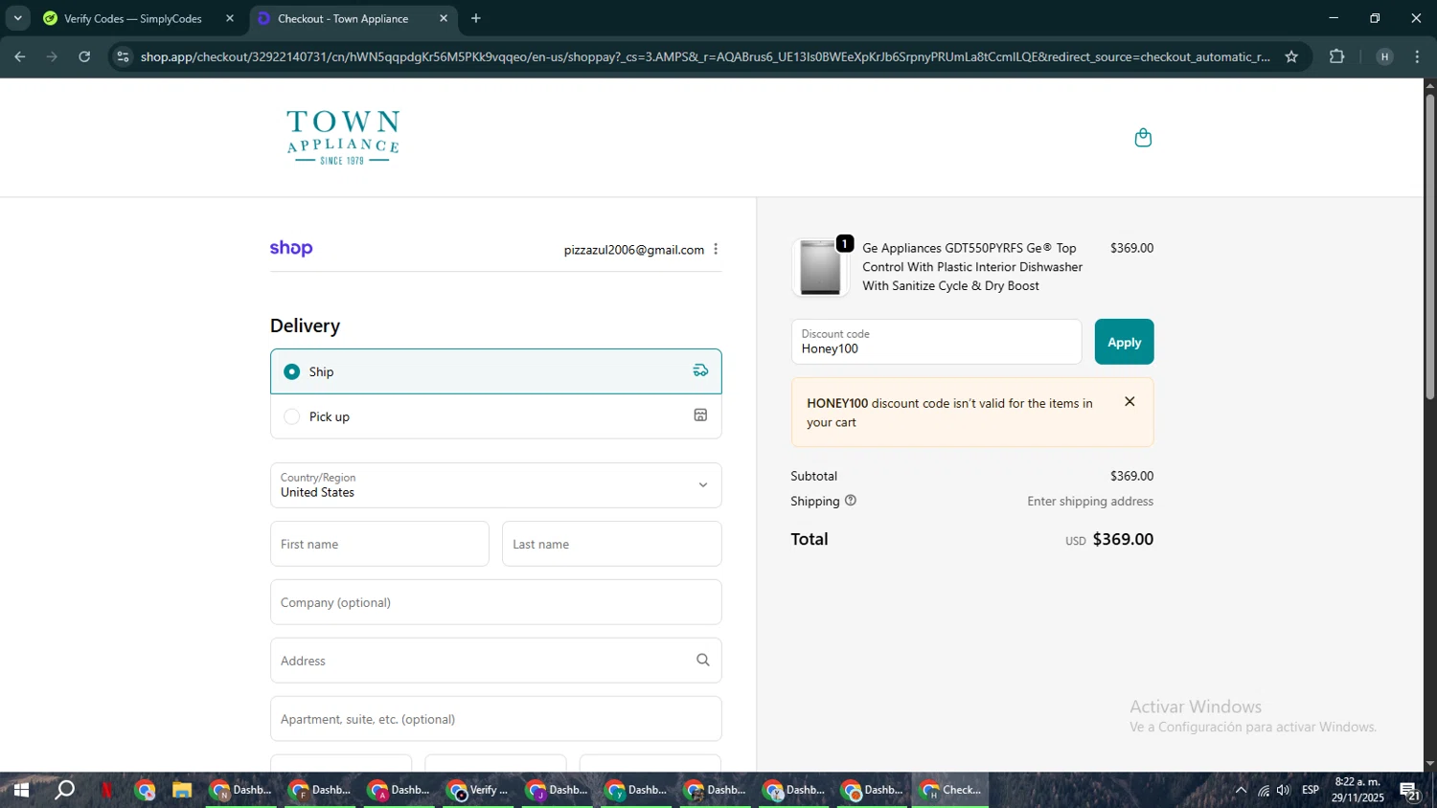Switch the ESP keyboard language indicator

point(1311,790)
